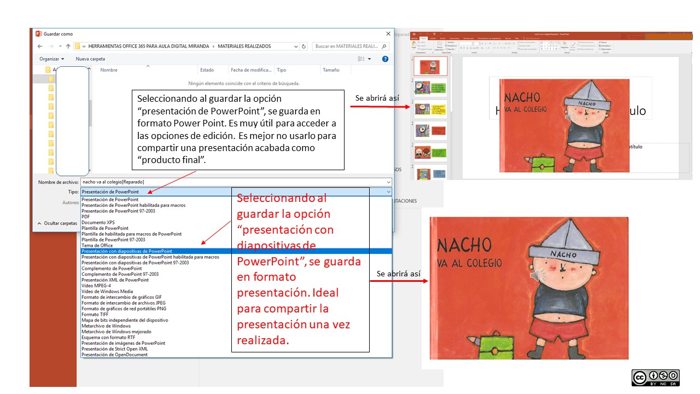700x394 pixels.
Task: Sort files by Nombre column header
Action: 109,70
